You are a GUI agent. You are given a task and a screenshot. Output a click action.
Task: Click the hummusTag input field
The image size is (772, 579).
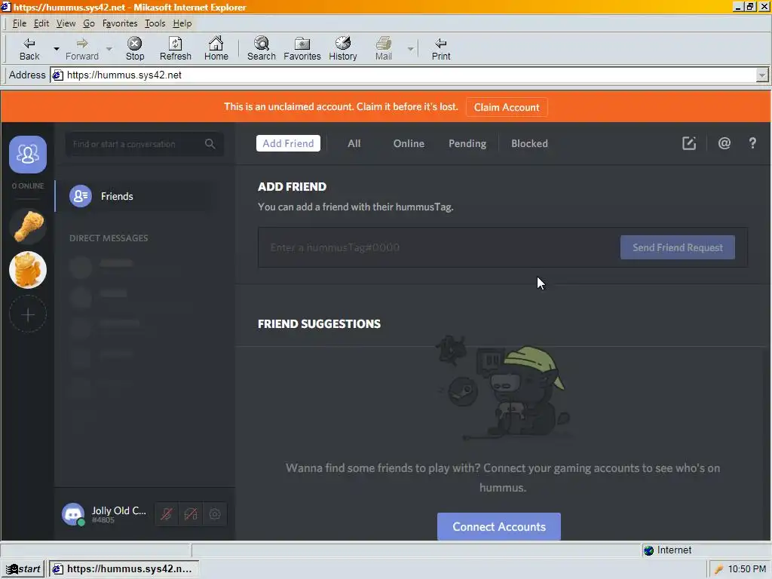click(x=438, y=247)
